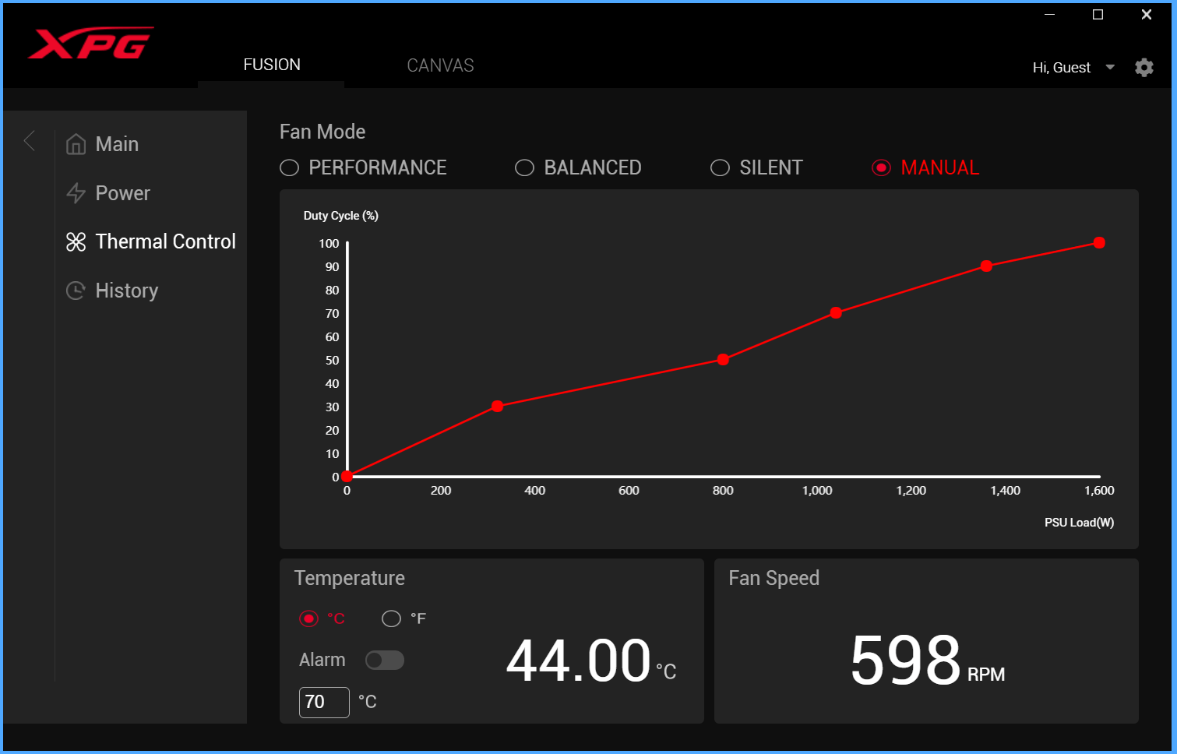Screen dimensions: 1177x754
Task: Select the Thermal Control label
Action: point(165,241)
